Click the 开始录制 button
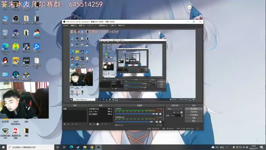The image size is (266, 150). (194, 112)
